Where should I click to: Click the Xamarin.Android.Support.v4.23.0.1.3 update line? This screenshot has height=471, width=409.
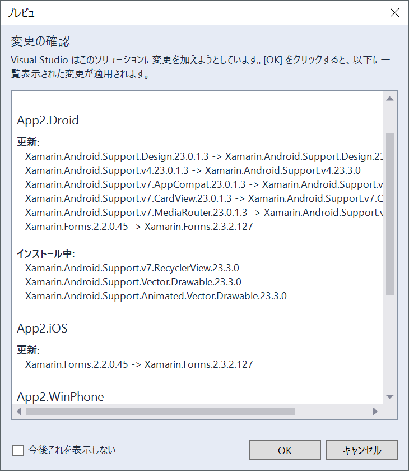click(x=193, y=170)
